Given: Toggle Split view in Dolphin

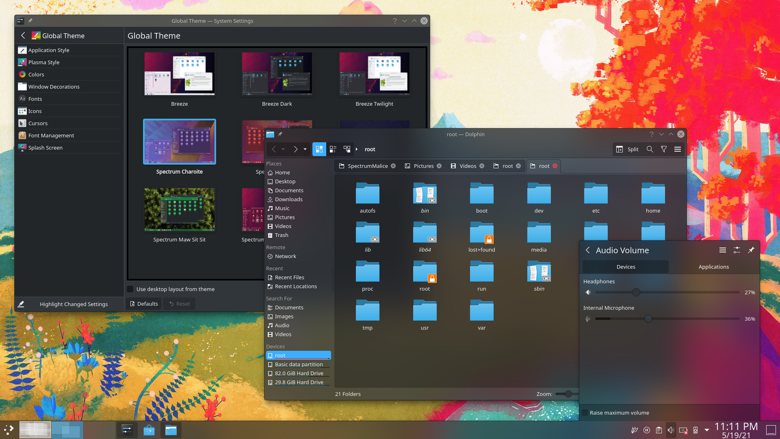Looking at the screenshot, I should 627,149.
